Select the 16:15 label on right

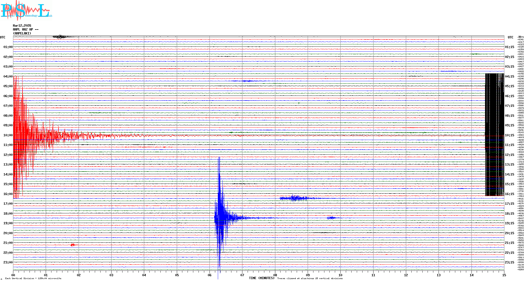point(509,194)
